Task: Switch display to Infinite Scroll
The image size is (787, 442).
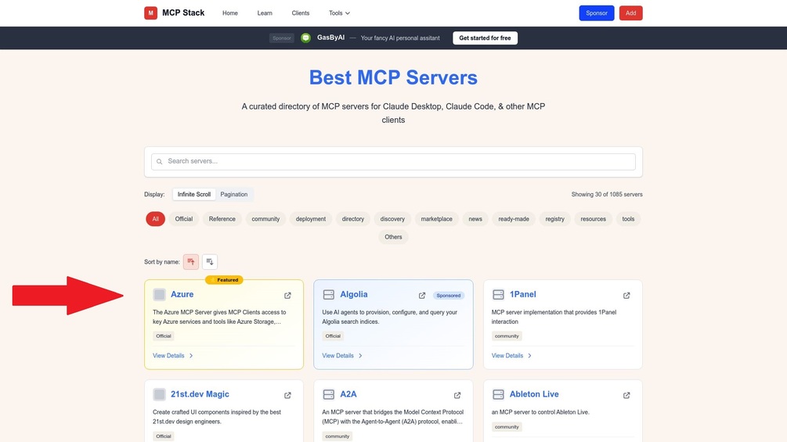Action: coord(193,195)
